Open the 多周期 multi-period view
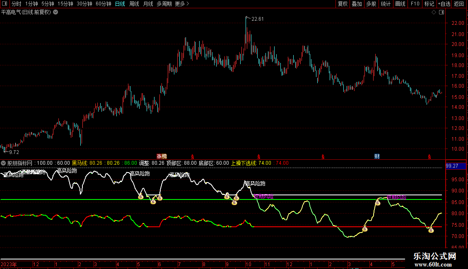The image size is (468, 269). tap(164, 4)
